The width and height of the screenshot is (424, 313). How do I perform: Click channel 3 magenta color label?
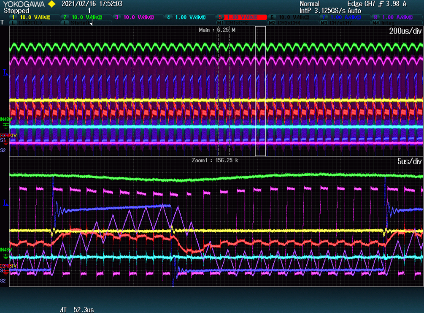(135, 17)
